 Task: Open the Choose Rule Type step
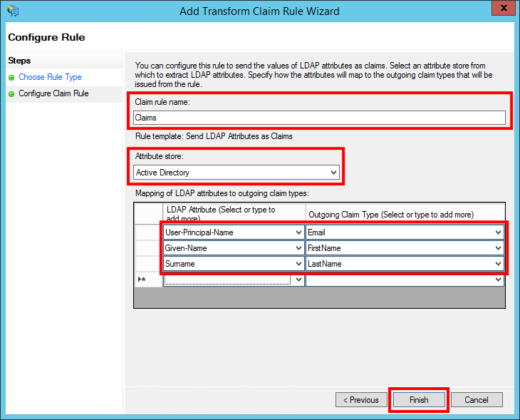[x=50, y=77]
